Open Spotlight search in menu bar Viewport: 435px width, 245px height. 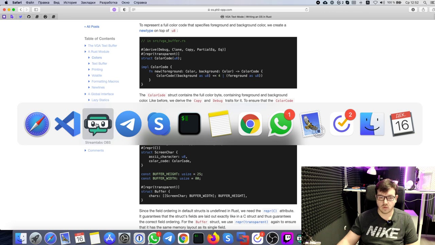pyautogui.click(x=425, y=2)
